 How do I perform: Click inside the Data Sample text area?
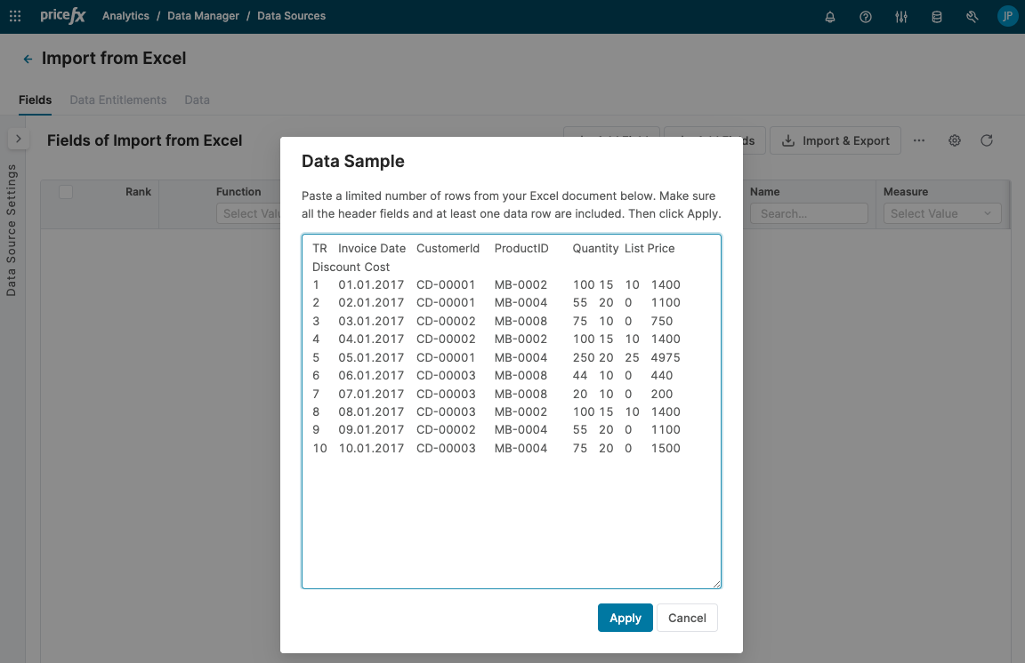coord(511,515)
